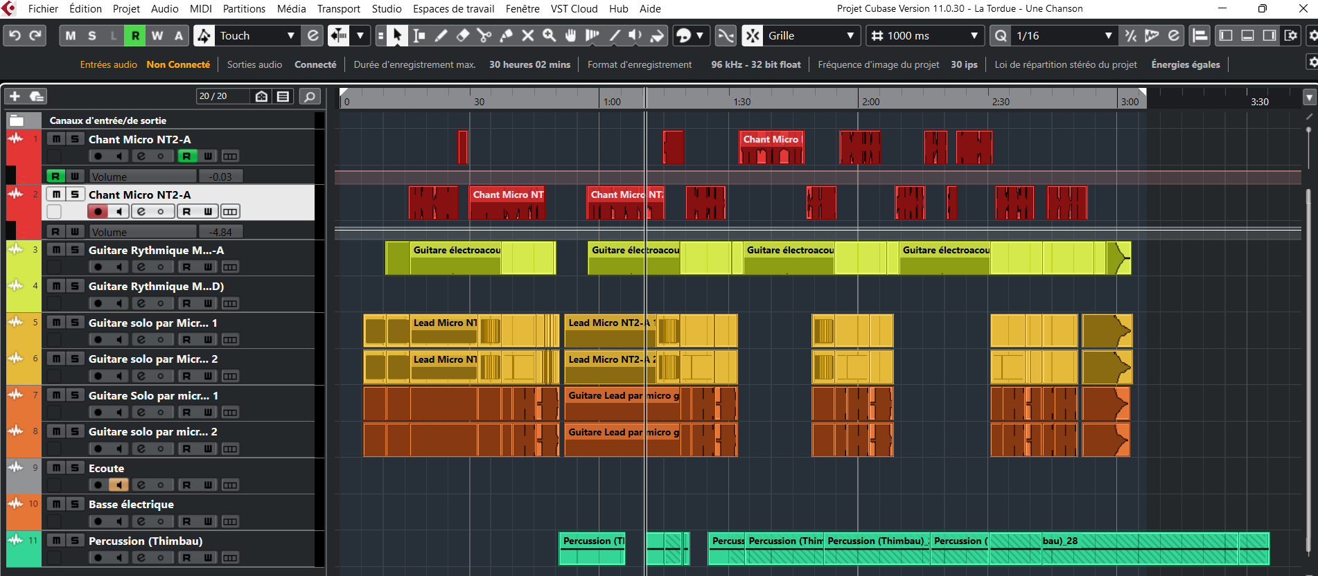Select the Scissors split tool
The image size is (1318, 576).
point(484,35)
